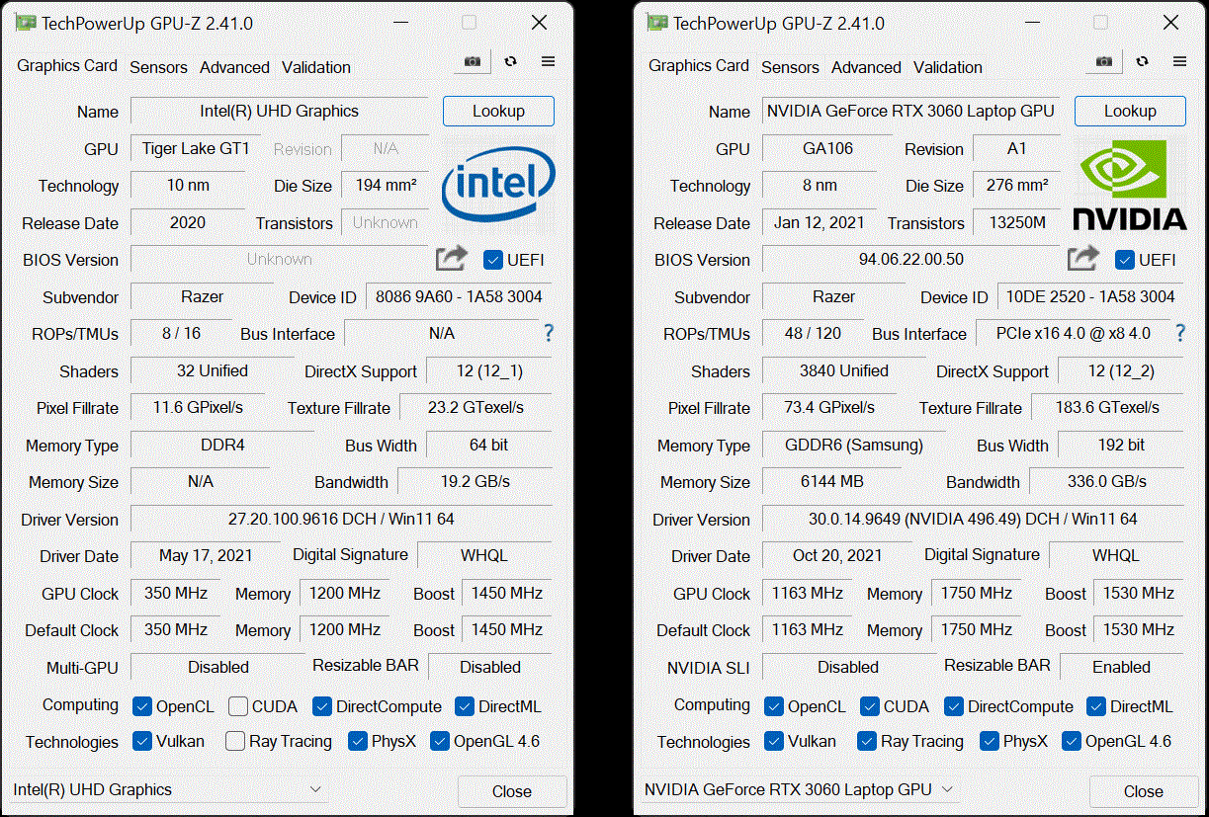The image size is (1209, 817).
Task: Click Bandwidth value 336.0 GB/s
Action: tap(1107, 481)
